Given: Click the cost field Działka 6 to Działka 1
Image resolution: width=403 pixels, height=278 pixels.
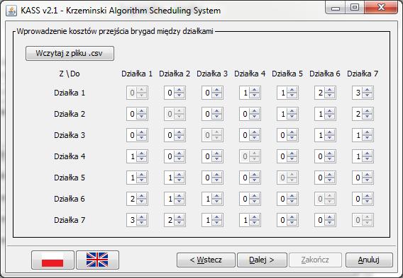Looking at the screenshot, I should click(x=132, y=199).
